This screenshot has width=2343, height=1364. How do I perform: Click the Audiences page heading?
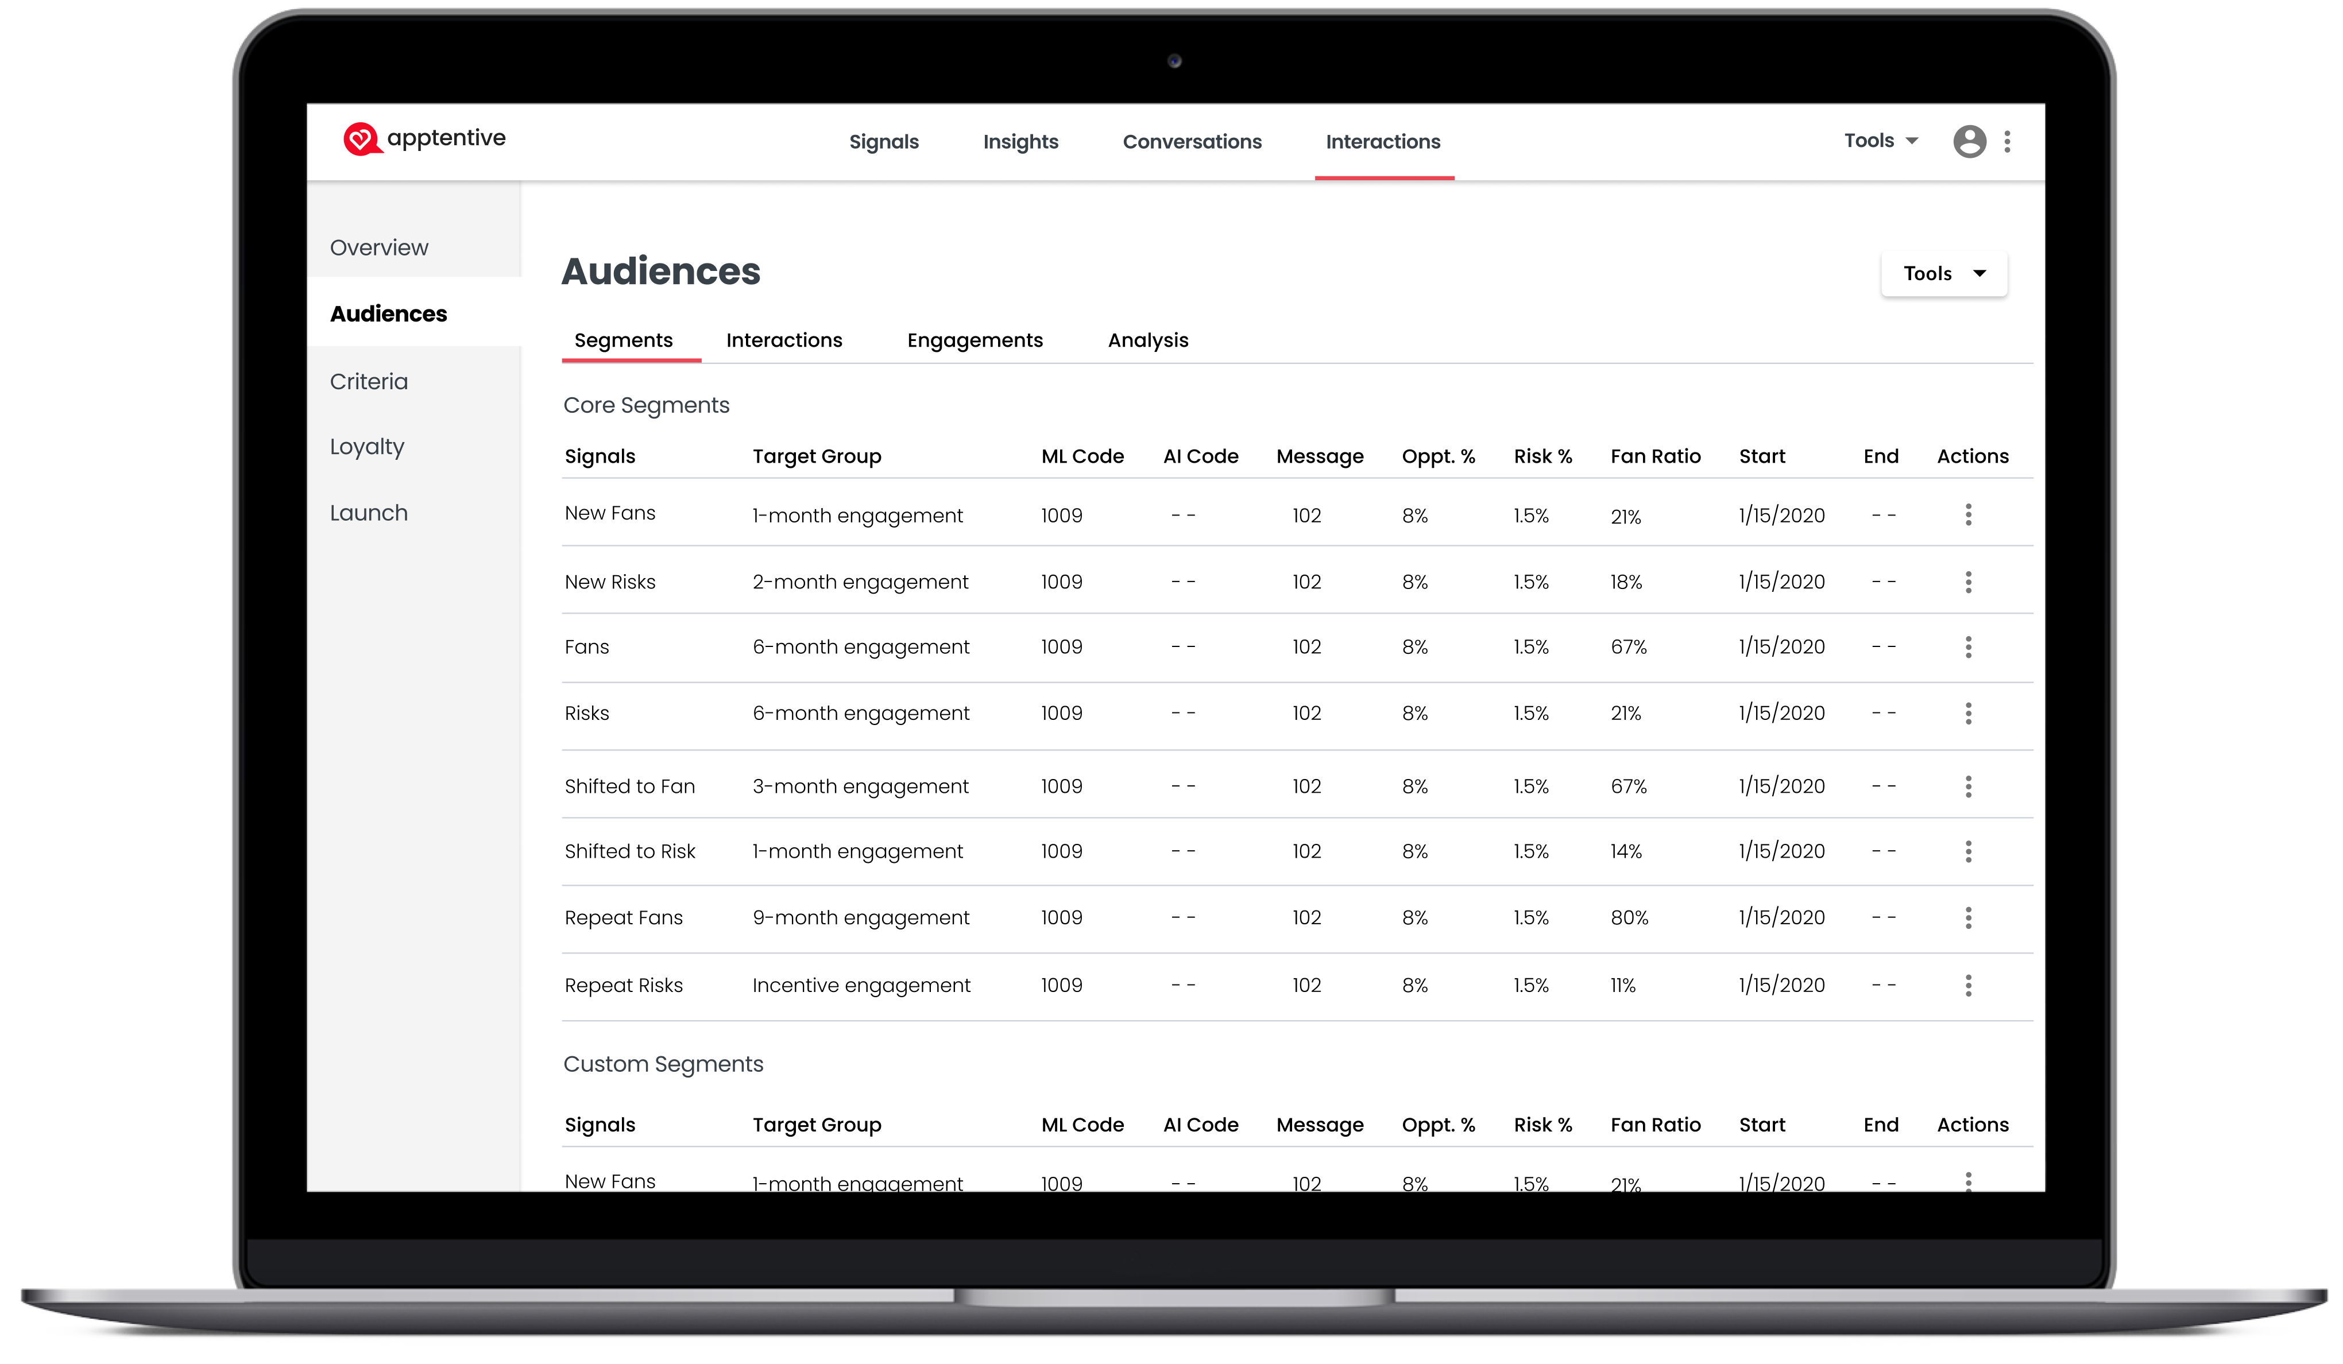click(x=661, y=272)
